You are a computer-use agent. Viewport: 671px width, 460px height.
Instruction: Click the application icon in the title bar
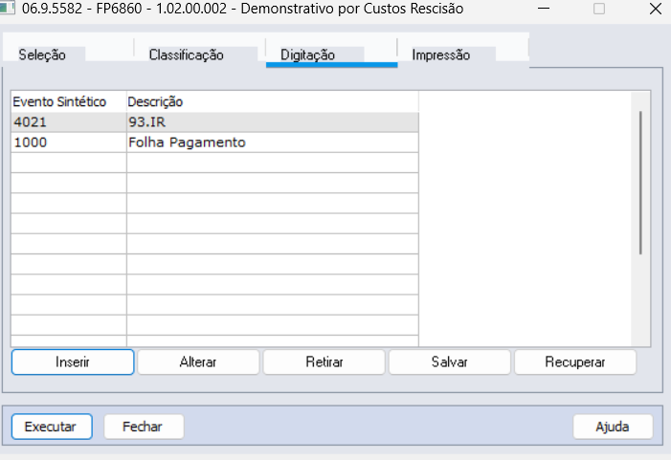tap(8, 8)
